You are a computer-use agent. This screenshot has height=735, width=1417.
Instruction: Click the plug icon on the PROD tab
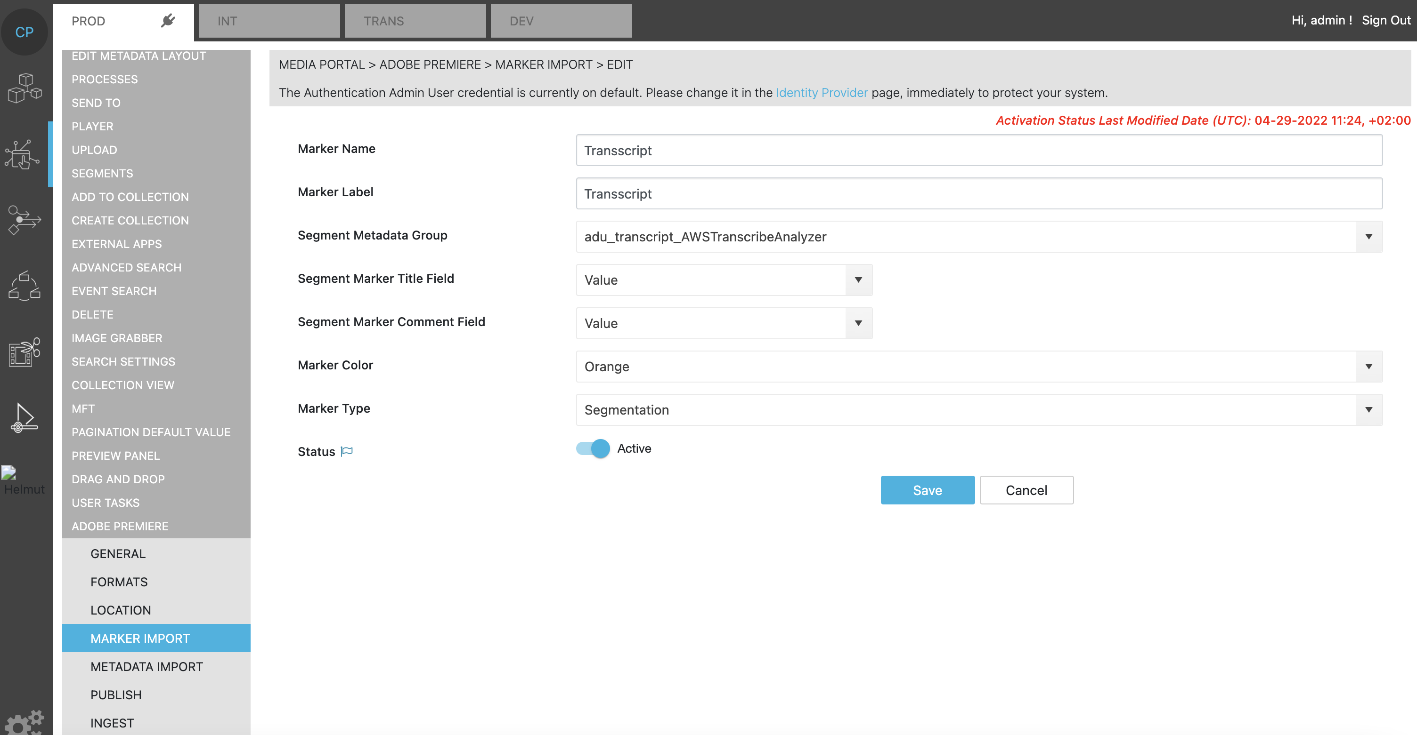click(168, 20)
